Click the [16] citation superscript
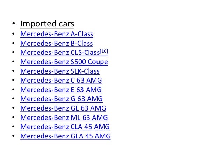The image size is (223, 167). pyautogui.click(x=104, y=51)
